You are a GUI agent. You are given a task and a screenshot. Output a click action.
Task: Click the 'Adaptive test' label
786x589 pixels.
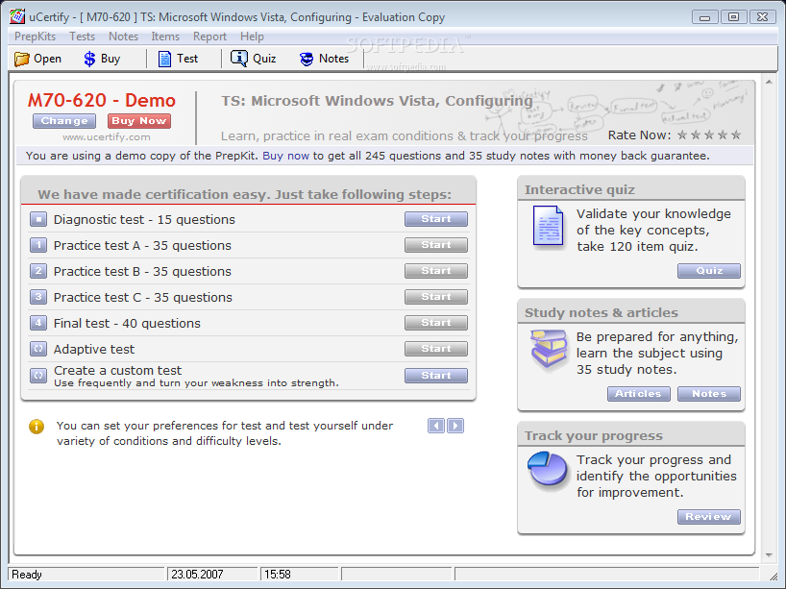tap(94, 350)
